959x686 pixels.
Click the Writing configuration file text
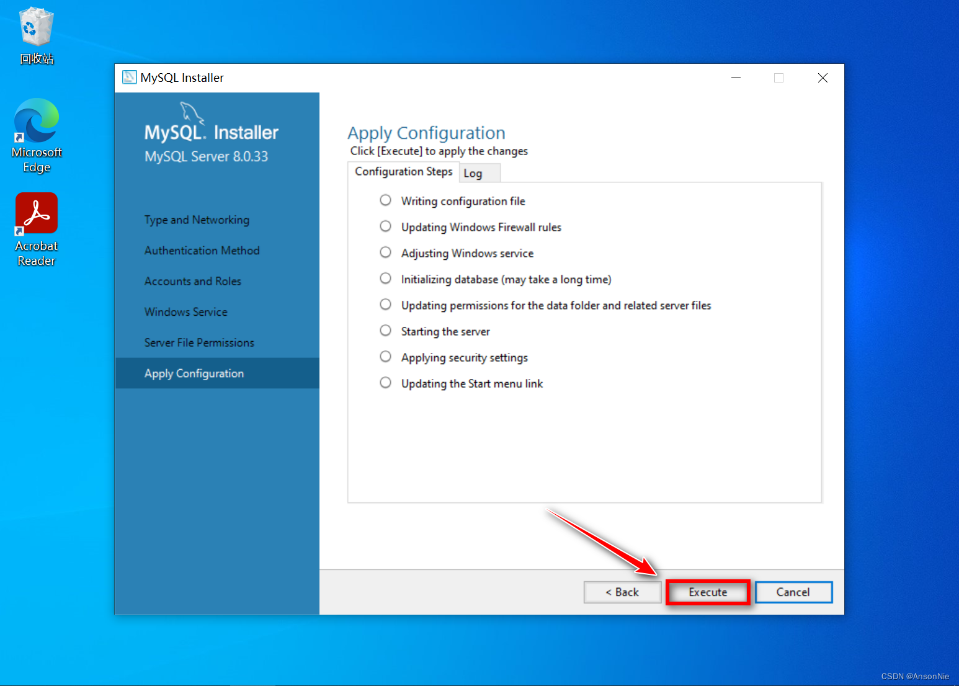(x=463, y=202)
